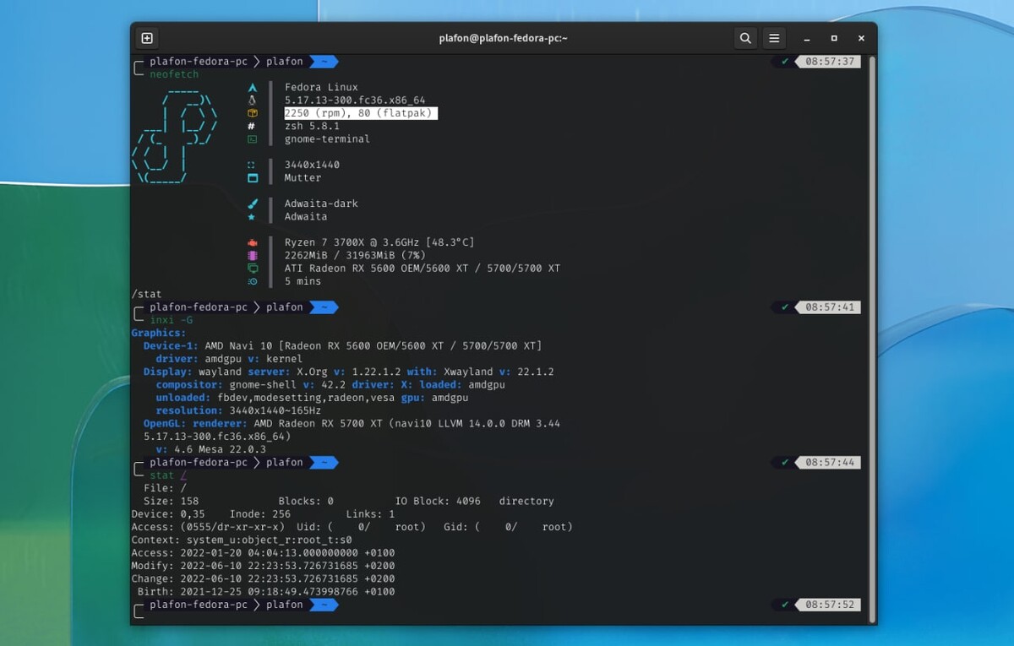Click the checkmark status beside 08:57:41
Screen dimensions: 1014x646
tap(785, 307)
